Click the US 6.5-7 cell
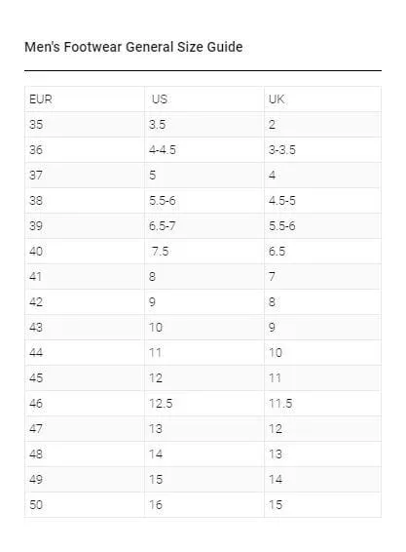 (204, 226)
